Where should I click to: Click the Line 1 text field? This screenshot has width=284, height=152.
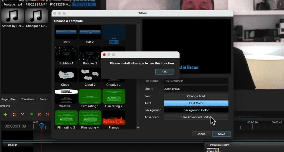(x=196, y=89)
